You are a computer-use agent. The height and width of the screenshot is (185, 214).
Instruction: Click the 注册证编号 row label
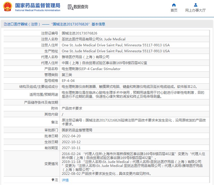(x=49, y=33)
